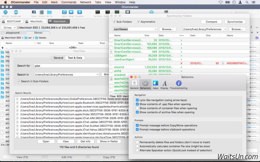Screen dimensions: 260x162
Task: Open QuickLook from the toolbar
Action: tap(16, 12)
